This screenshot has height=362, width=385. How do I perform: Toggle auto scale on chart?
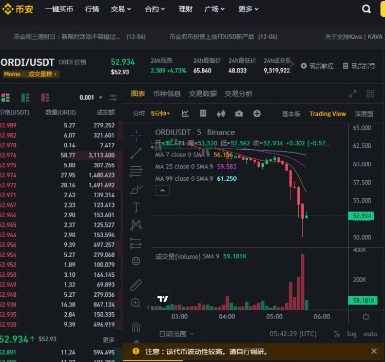click(370, 334)
